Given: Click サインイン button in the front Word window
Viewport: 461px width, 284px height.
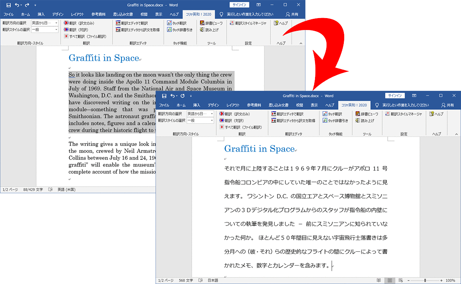Looking at the screenshot, I should tap(395, 96).
